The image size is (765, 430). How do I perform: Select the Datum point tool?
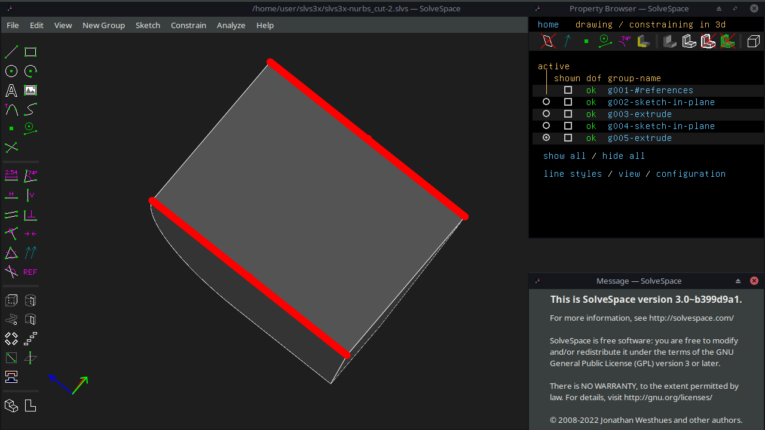click(11, 128)
